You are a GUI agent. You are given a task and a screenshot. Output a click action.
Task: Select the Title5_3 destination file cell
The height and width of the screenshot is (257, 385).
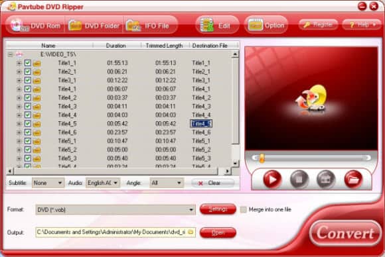[201, 158]
